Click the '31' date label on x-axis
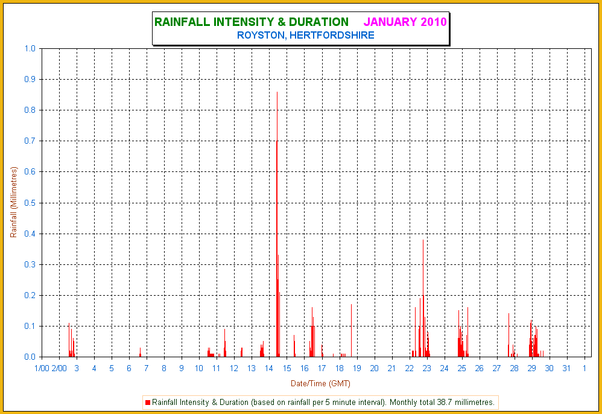602x414 pixels. [x=566, y=368]
